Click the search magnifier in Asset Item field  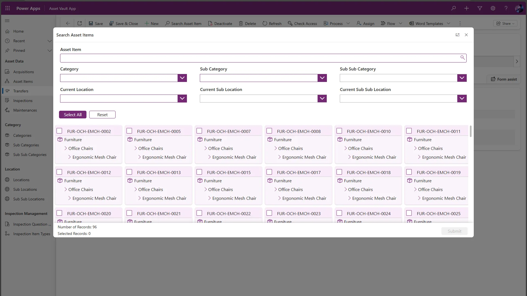[x=462, y=58]
